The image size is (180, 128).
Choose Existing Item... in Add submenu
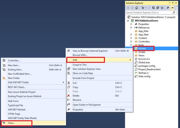[33, 70]
